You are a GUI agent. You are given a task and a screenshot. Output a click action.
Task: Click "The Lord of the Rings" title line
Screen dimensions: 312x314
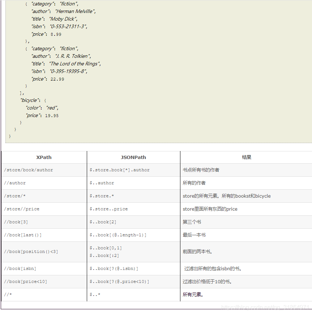66,64
